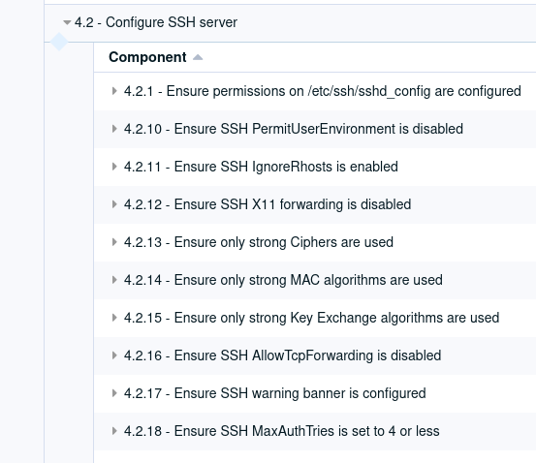Select the 4.2.1 sshd_config permissions item
536x463 pixels.
pyautogui.click(x=323, y=91)
